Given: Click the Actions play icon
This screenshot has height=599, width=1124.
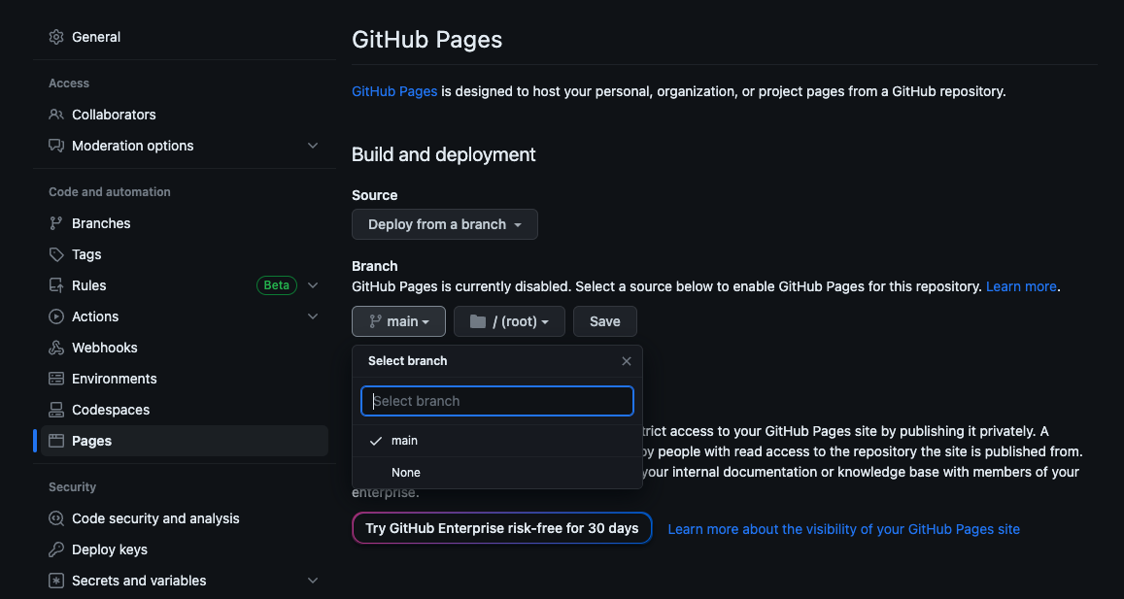Looking at the screenshot, I should tap(56, 316).
